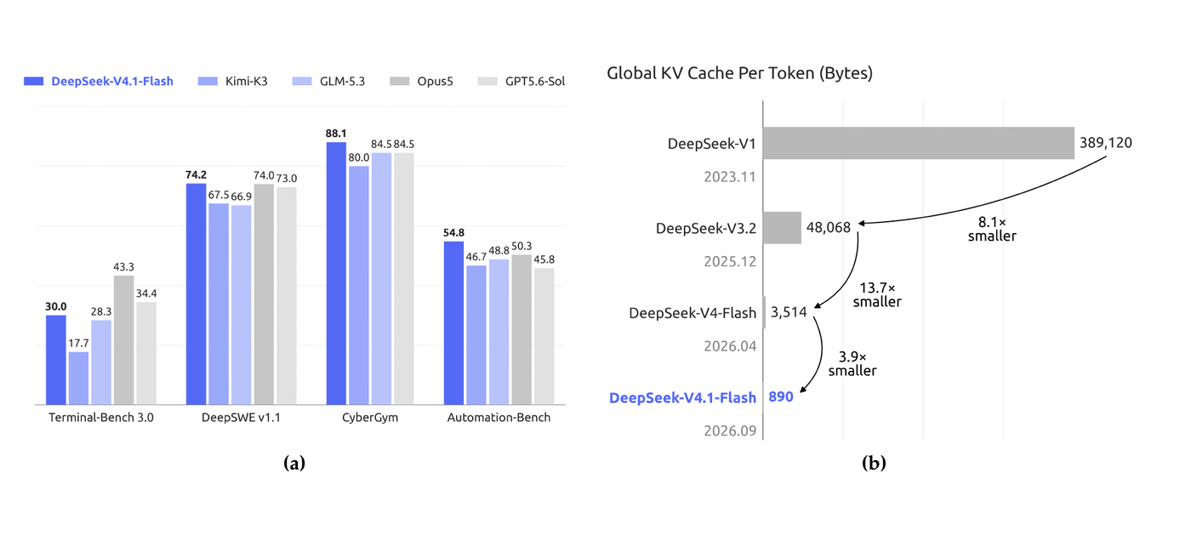Click the 3.9× smaller annotation

[x=852, y=364]
